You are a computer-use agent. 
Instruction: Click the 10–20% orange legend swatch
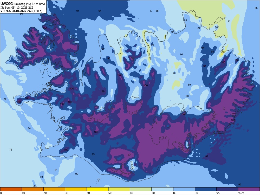[x=33, y=189]
